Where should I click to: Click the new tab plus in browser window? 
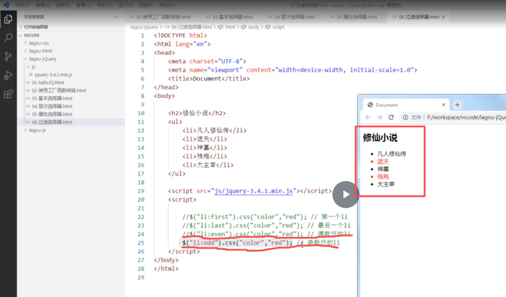click(457, 105)
